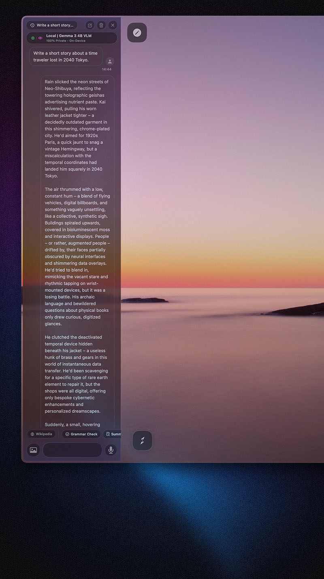Select the Summarize quick action chip
This screenshot has height=579, width=324.
tap(113, 434)
